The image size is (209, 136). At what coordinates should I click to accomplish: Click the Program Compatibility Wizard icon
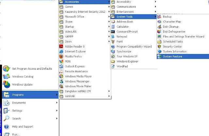coord(113,47)
